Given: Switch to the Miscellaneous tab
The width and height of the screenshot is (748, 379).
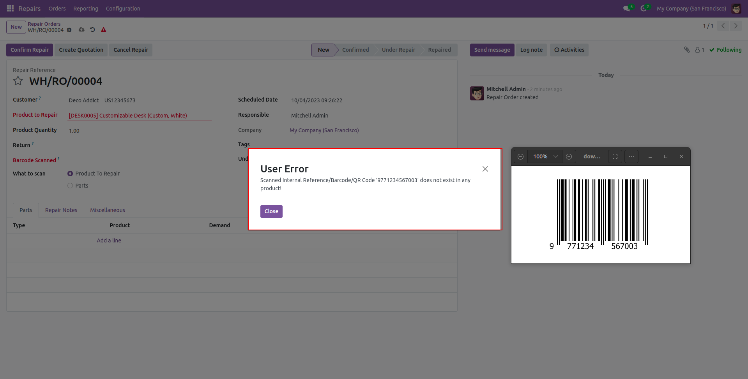Looking at the screenshot, I should pos(108,210).
